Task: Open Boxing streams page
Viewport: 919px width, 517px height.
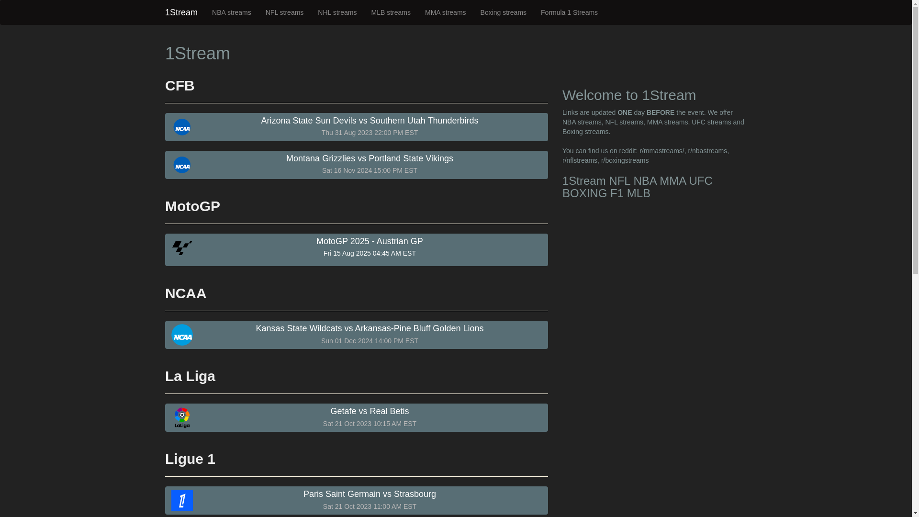Action: point(503,12)
